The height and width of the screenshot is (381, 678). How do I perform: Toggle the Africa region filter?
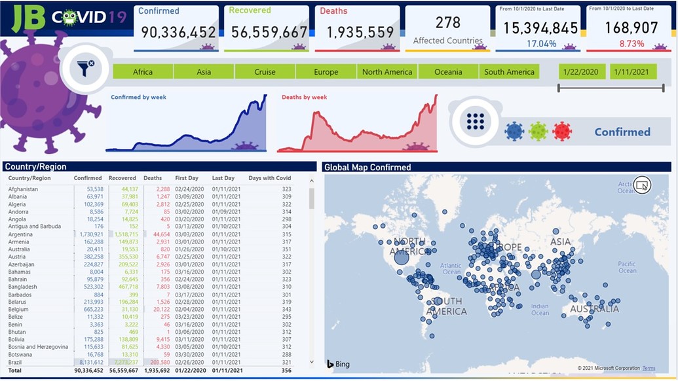click(x=143, y=72)
